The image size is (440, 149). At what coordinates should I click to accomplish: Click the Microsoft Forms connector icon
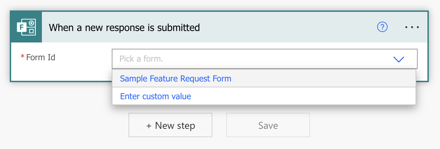27,27
